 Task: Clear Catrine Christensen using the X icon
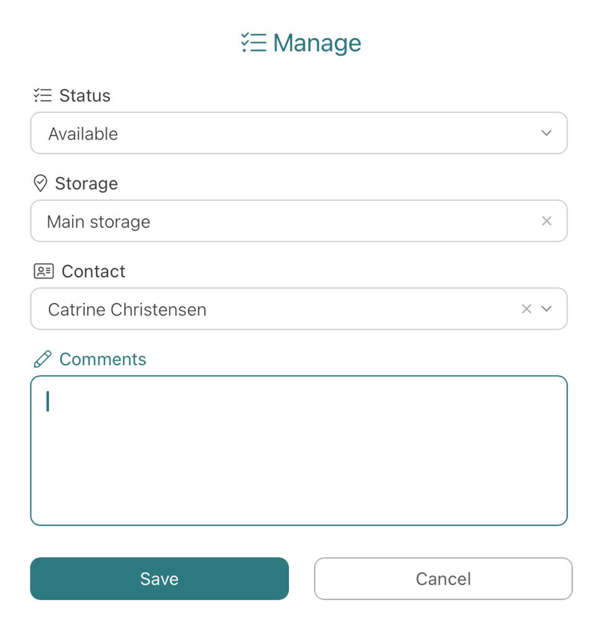[x=527, y=309]
